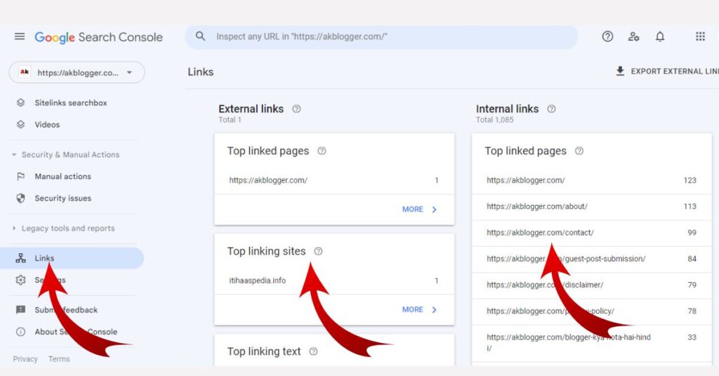Viewport: 719px width, 376px height.
Task: Click chevron next to Top linking sites MORE
Action: coord(434,310)
